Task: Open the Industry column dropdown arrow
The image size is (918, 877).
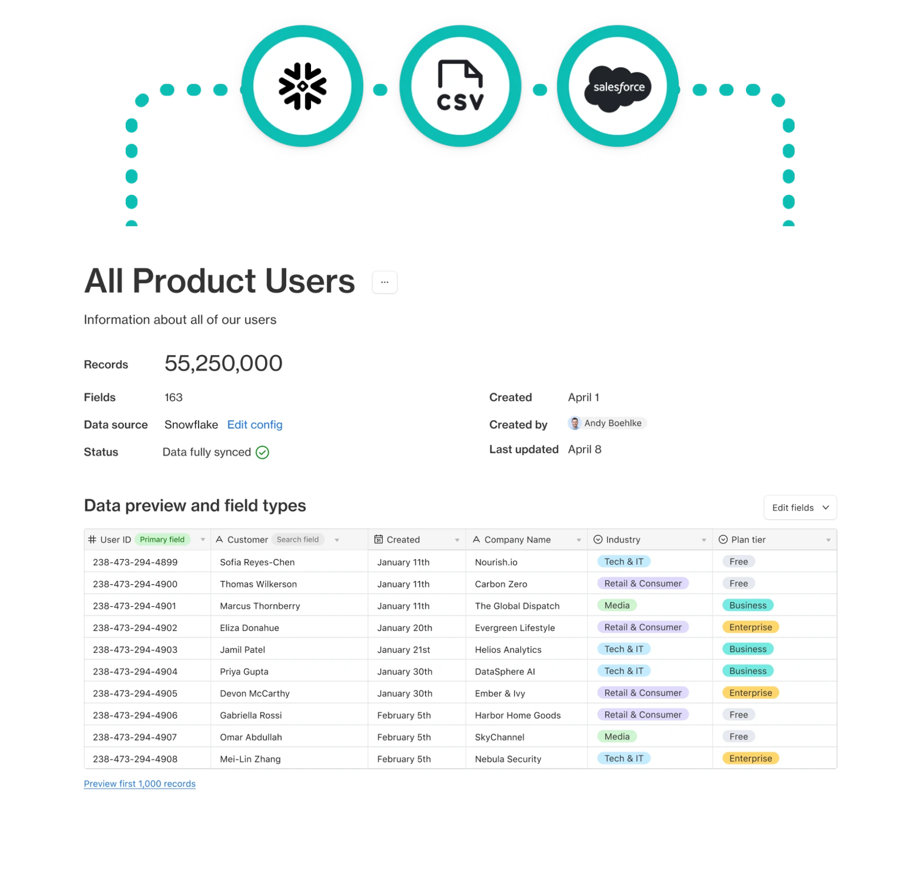Action: (x=704, y=540)
